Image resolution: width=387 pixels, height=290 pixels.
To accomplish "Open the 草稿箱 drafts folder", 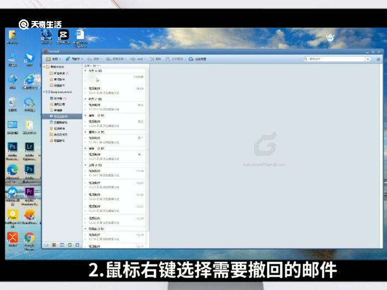I will (56, 110).
